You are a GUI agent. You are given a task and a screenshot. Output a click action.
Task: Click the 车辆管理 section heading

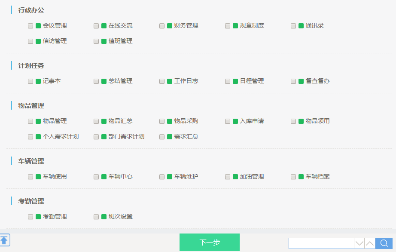click(x=31, y=161)
